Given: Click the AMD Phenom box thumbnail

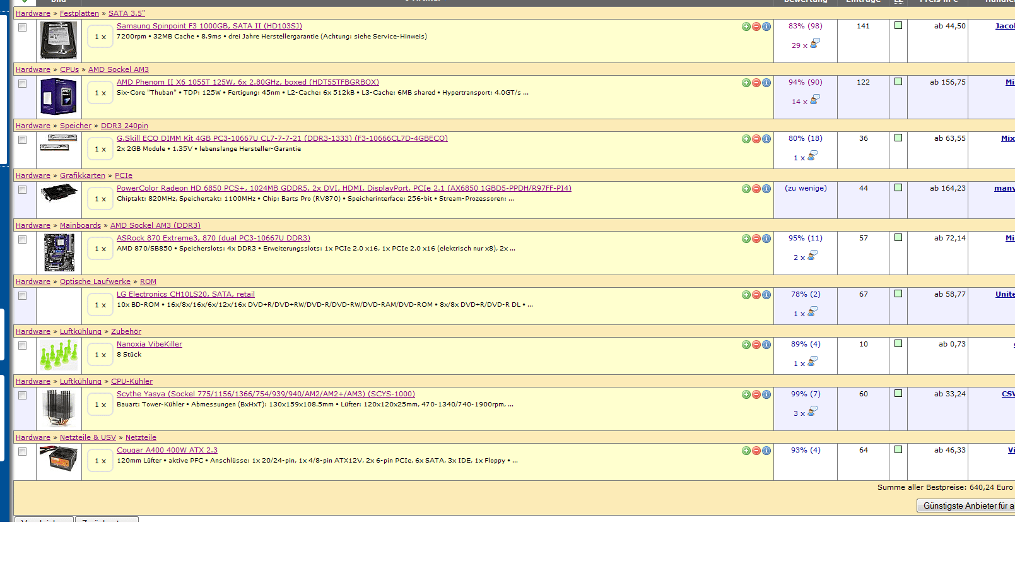Looking at the screenshot, I should (59, 97).
